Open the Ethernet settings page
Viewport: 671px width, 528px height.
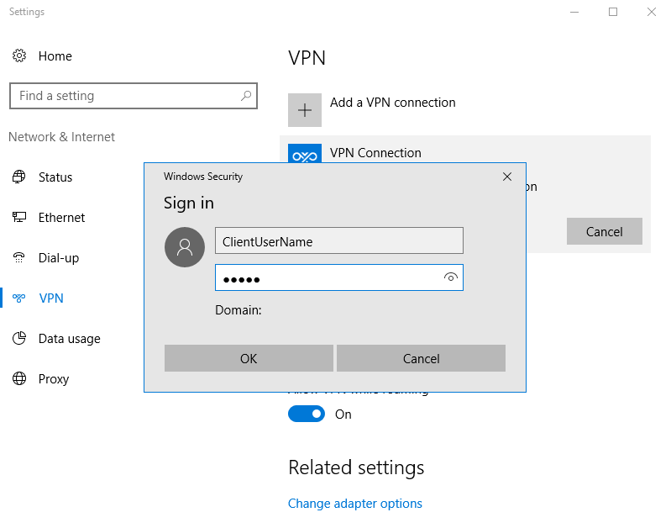(61, 218)
